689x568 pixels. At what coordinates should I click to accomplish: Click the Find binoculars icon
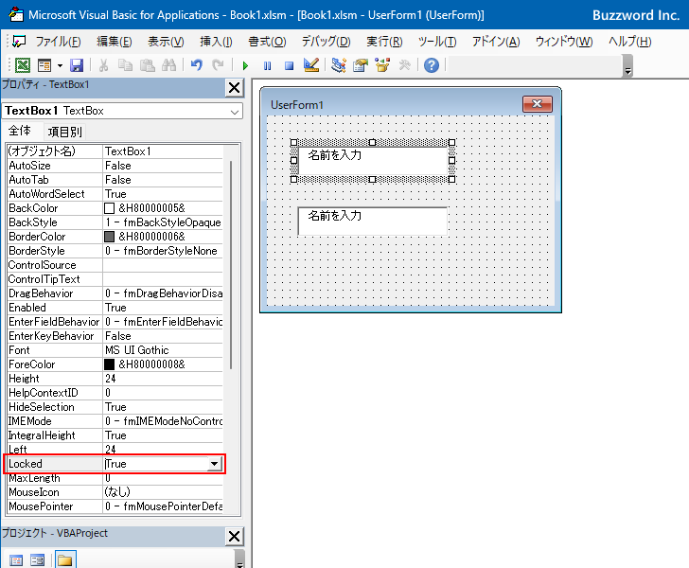[x=168, y=65]
